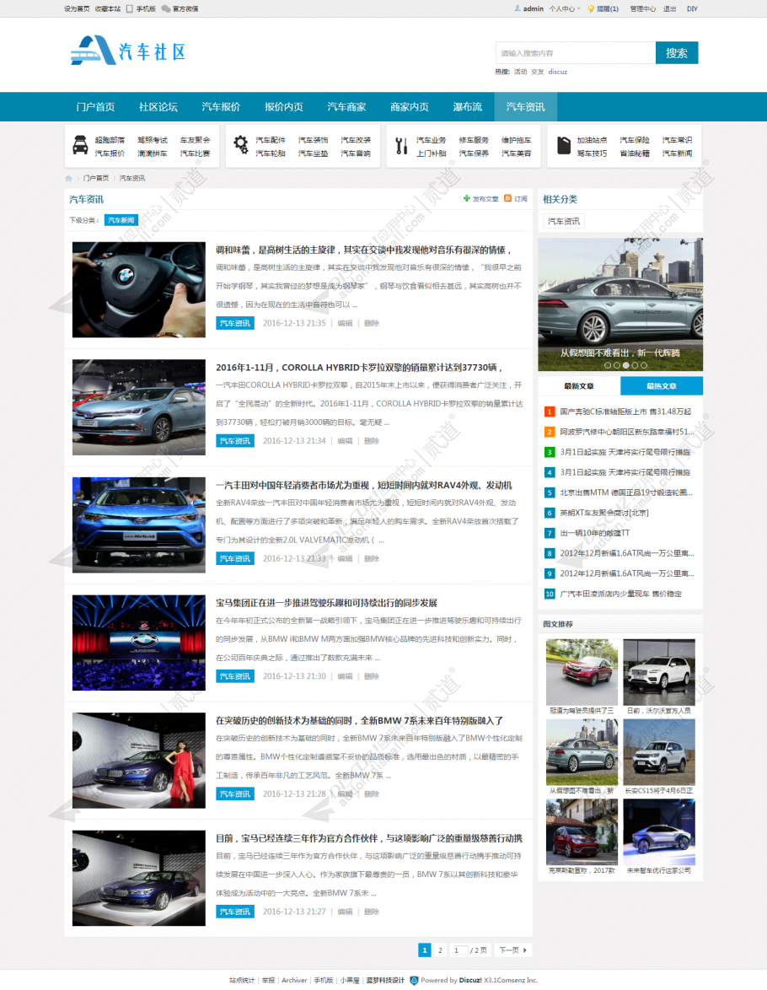This screenshot has height=990, width=767.
Task: Go to page 2 in pagination
Action: (440, 950)
